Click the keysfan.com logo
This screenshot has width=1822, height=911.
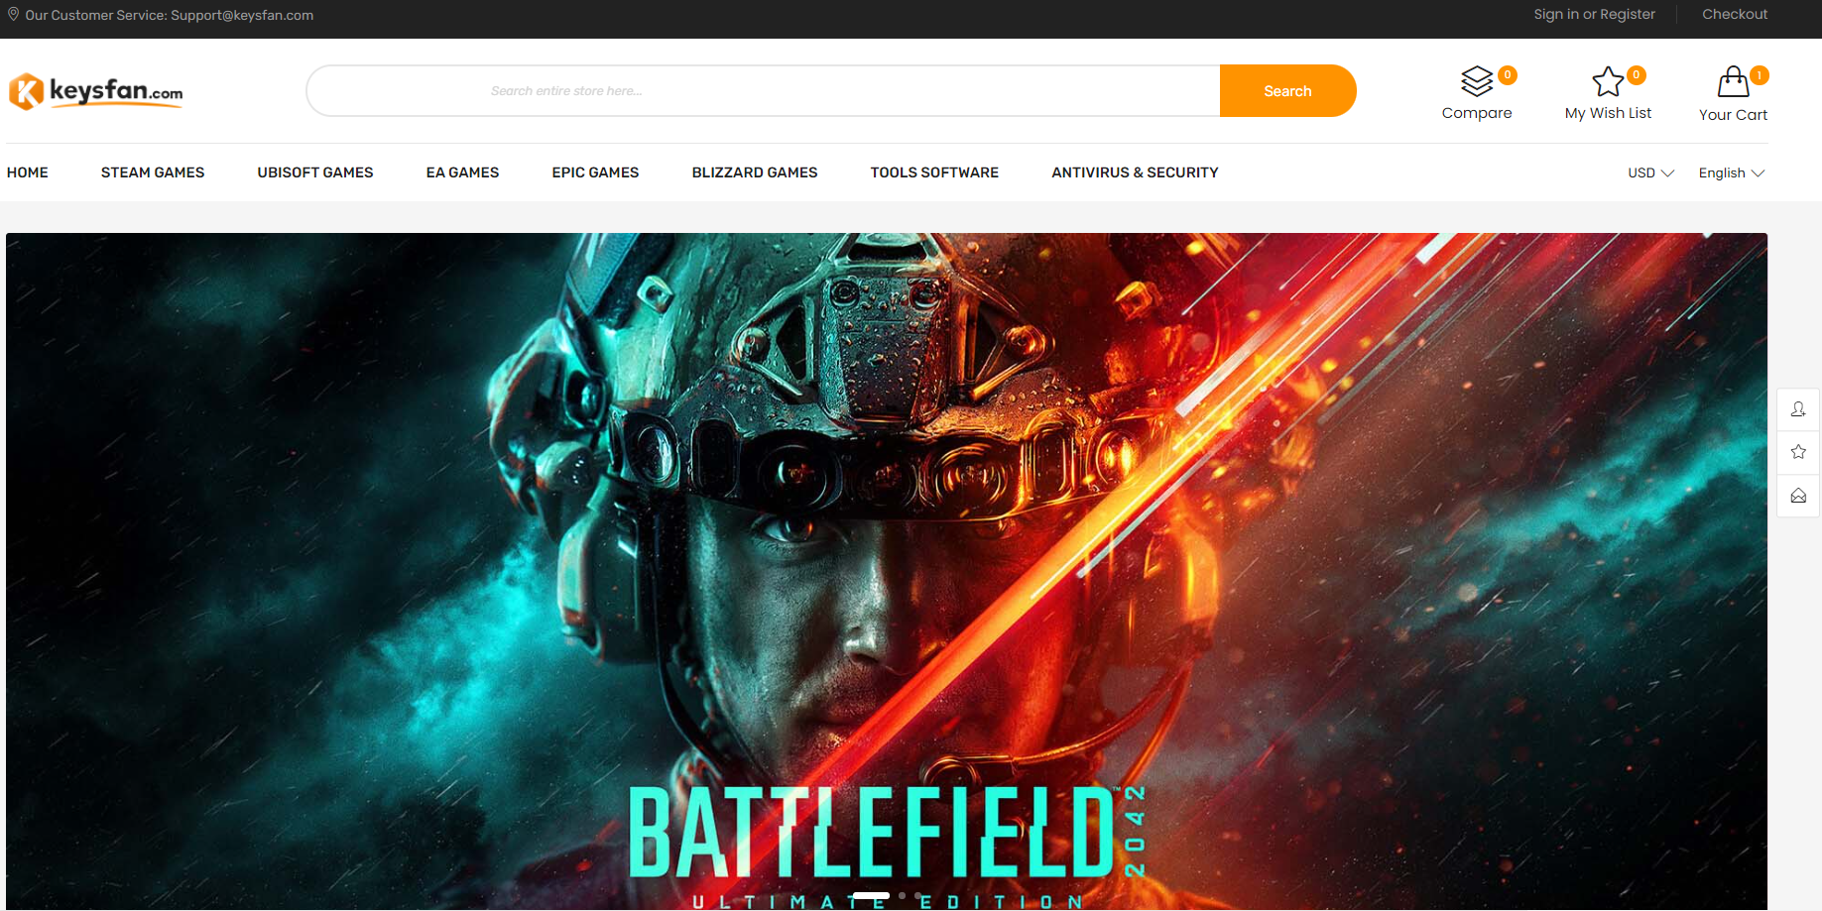95,91
